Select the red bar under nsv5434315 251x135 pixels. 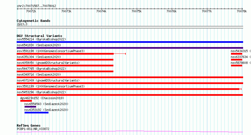tap(237, 54)
